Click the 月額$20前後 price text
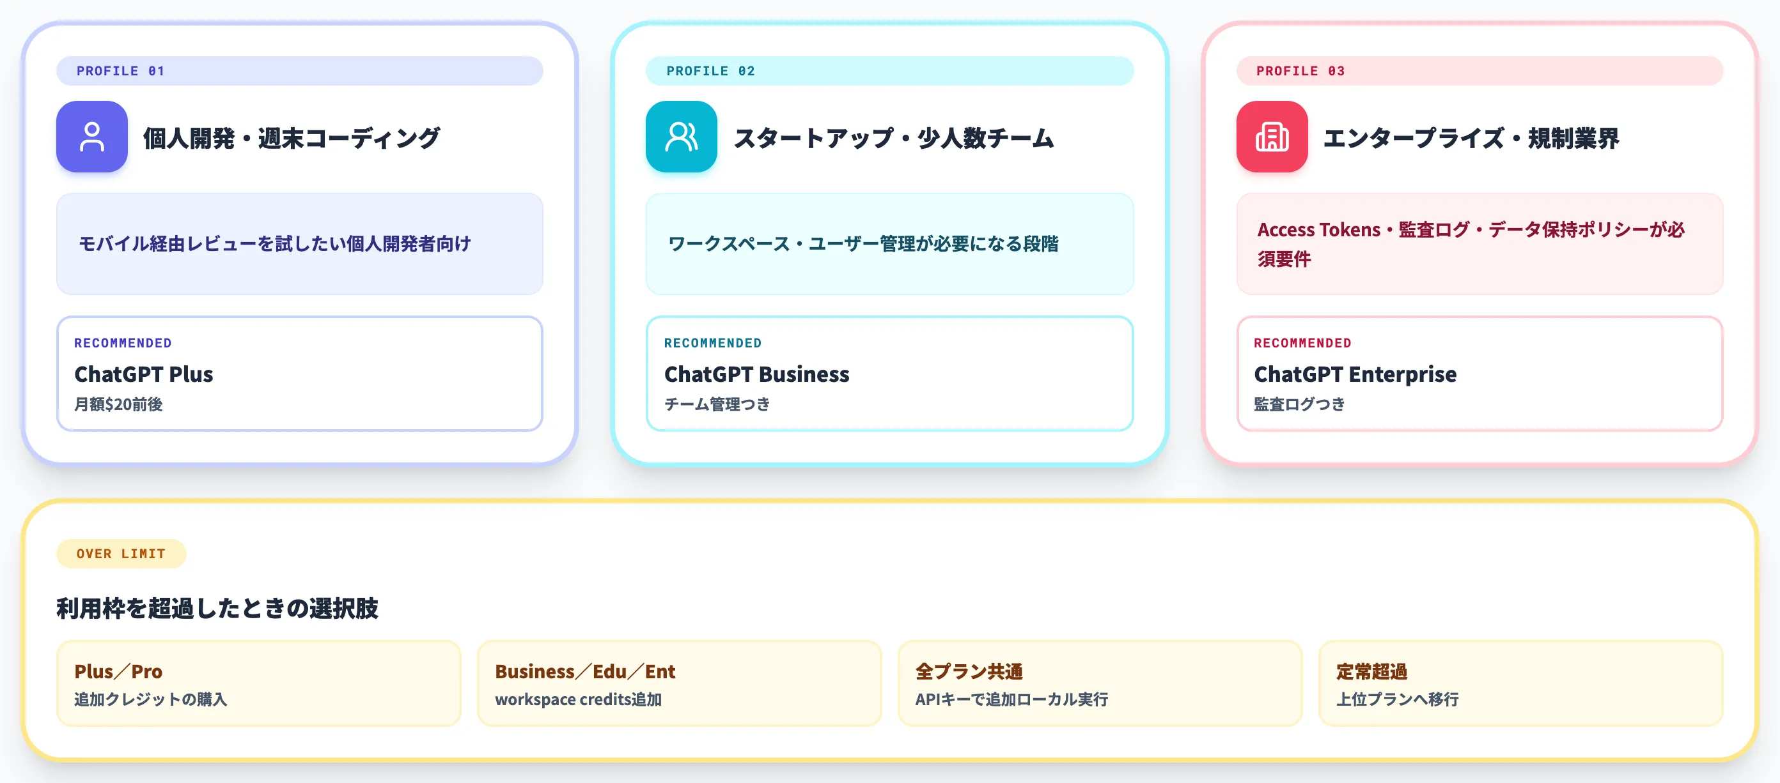This screenshot has height=783, width=1780. [x=118, y=405]
